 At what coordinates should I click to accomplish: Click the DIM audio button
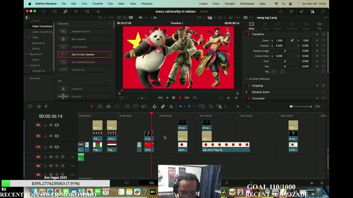[x=317, y=106]
